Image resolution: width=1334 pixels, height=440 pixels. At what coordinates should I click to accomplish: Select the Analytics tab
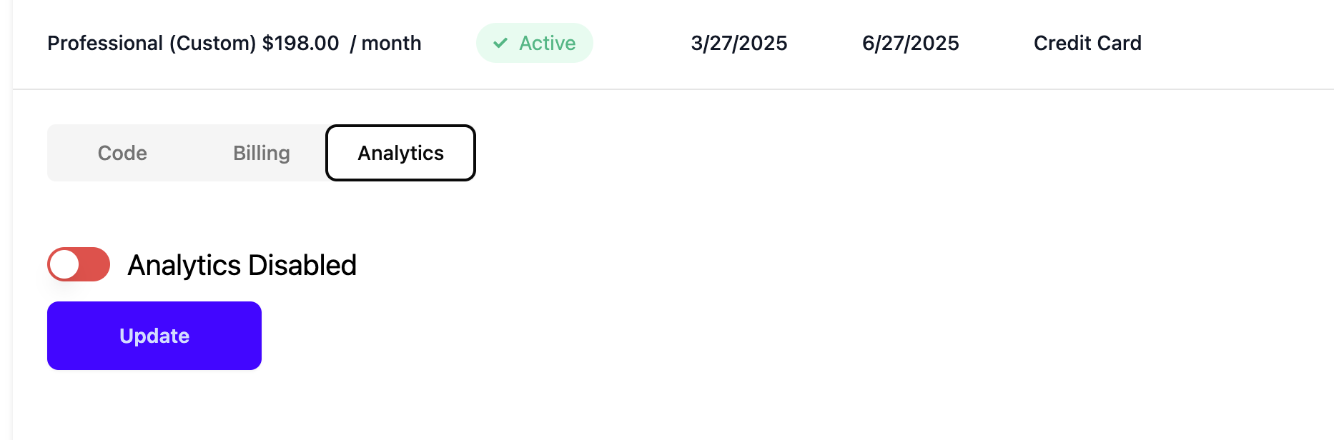[x=400, y=153]
